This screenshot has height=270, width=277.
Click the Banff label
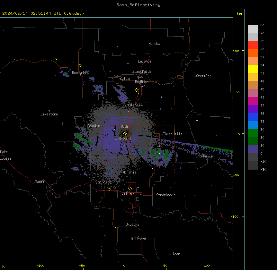(40, 182)
